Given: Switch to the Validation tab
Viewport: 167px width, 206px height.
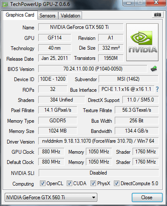Looking at the screenshot, I should tap(70, 16).
